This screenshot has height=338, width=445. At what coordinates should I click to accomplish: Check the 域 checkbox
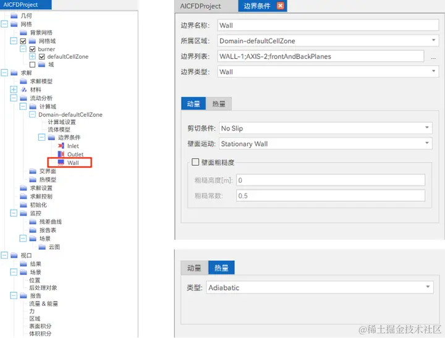32,65
